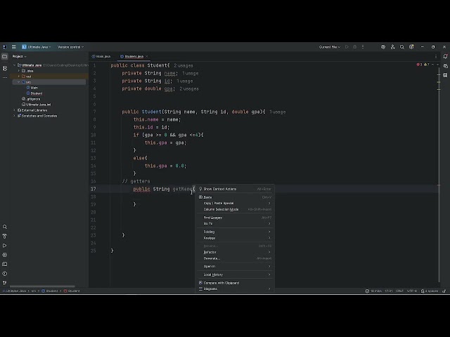Viewport: 450px width, 337px height.
Task: Open Notifications bell on right sidebar
Action: pos(445,56)
